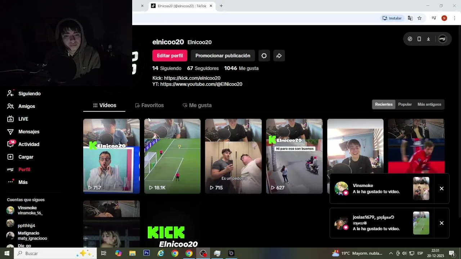The image size is (461, 259).
Task: Open the Windows Start menu
Action: tap(7, 253)
